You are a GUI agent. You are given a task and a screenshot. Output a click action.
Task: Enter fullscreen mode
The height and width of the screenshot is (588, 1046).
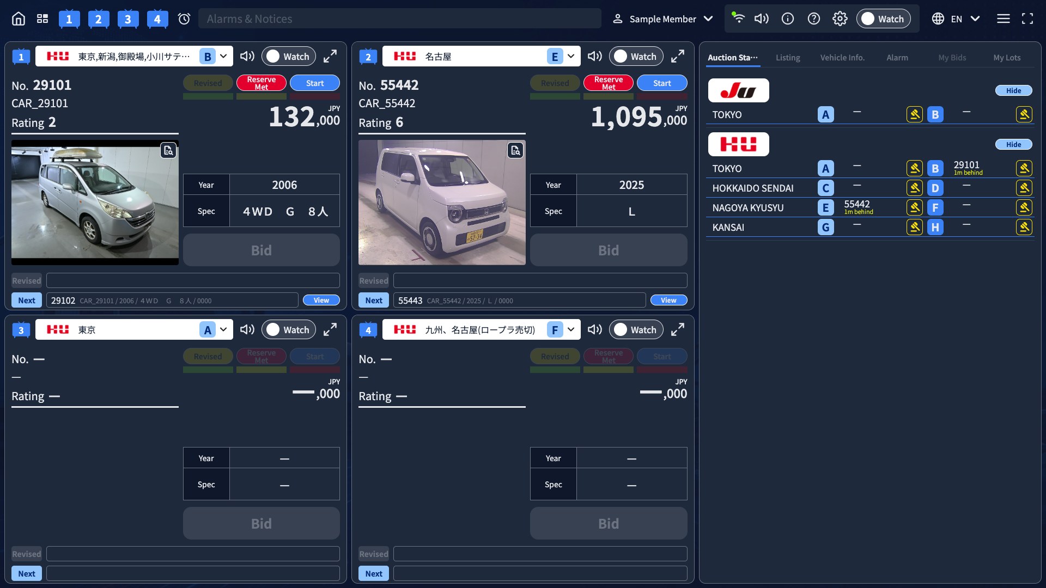1027,19
